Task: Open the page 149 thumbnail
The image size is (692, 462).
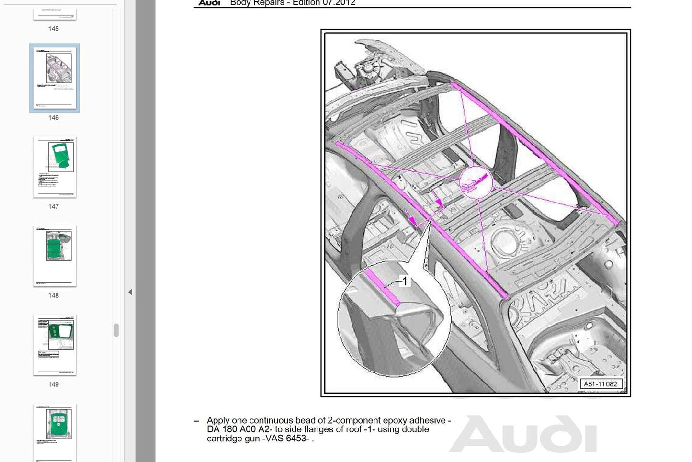Action: click(55, 345)
